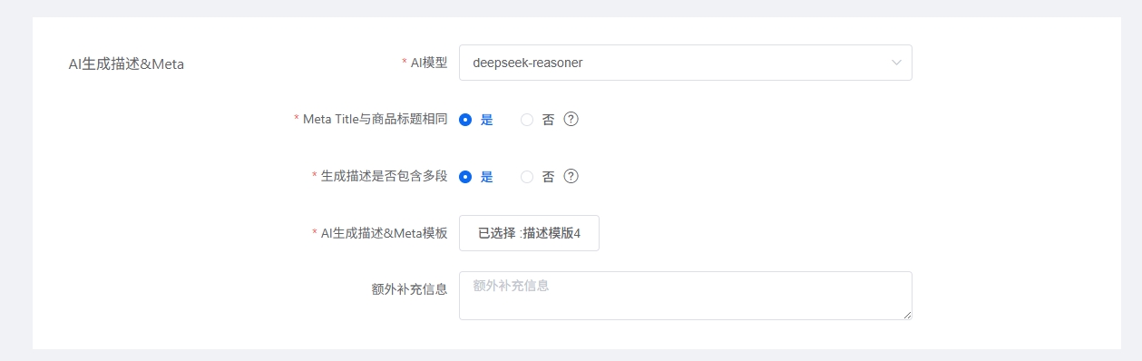Focus the 额外补充信息 text area
The width and height of the screenshot is (1142, 361).
pos(685,296)
